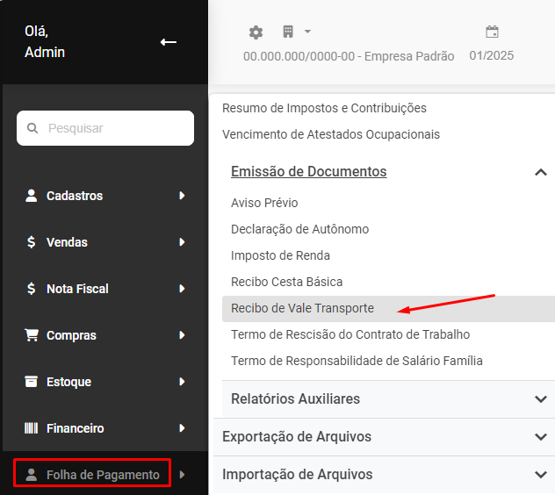The image size is (555, 495).
Task: Open Aviso Prévio document
Action: pos(264,203)
